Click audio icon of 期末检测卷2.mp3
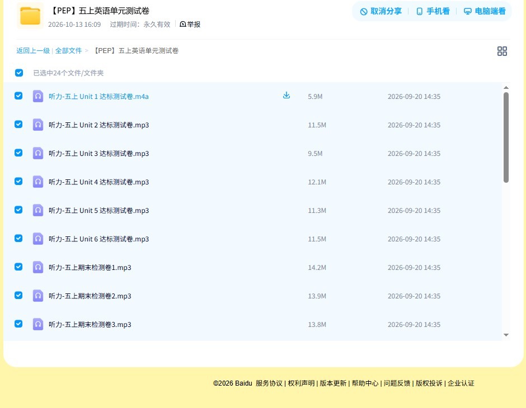526x408 pixels. (38, 296)
